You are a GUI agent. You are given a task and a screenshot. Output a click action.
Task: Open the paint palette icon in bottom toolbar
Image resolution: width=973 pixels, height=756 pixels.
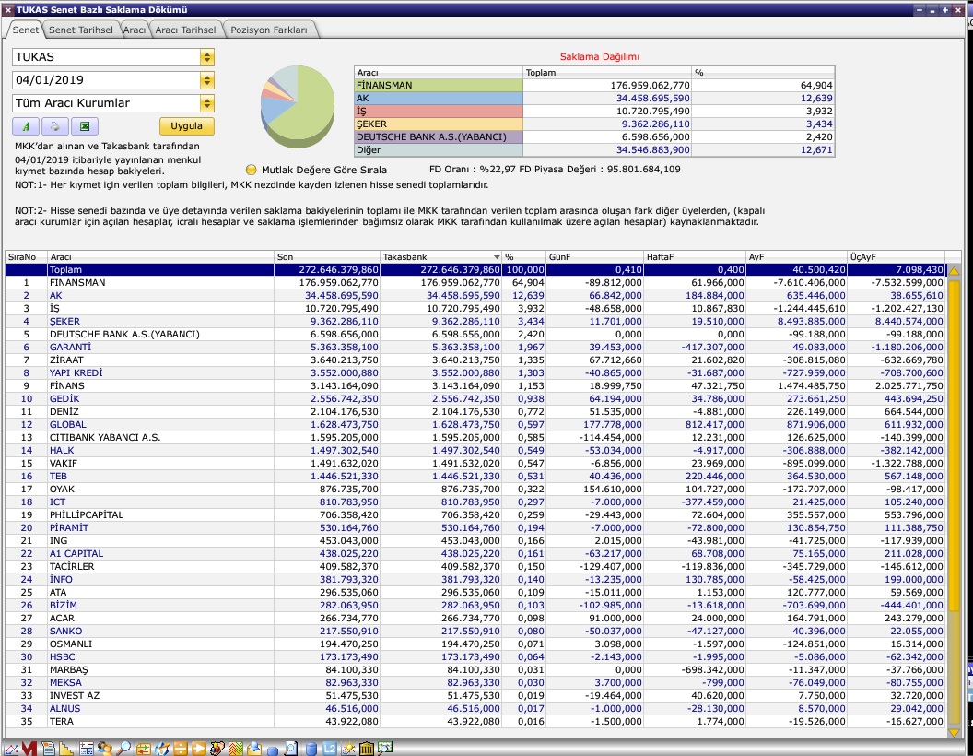click(x=217, y=749)
